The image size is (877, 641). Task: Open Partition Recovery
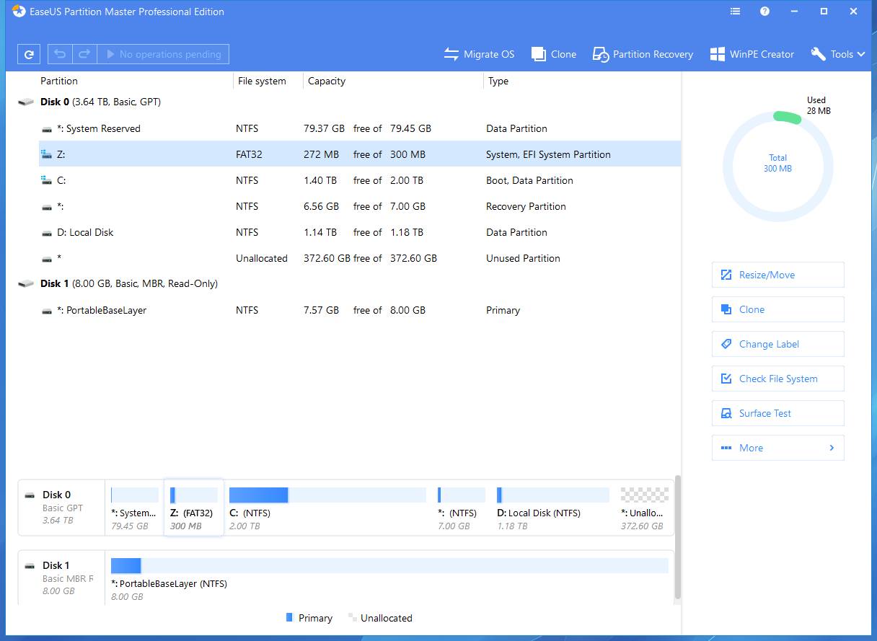(x=643, y=54)
